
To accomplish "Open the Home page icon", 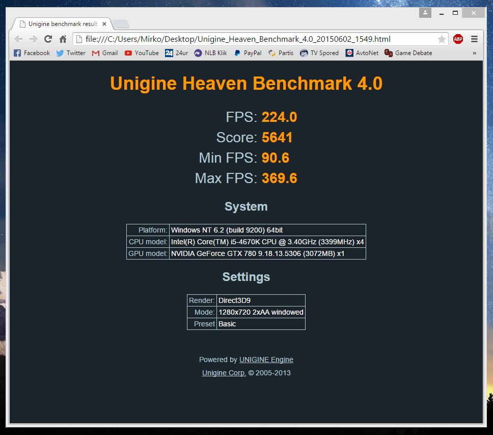I will 63,39.
